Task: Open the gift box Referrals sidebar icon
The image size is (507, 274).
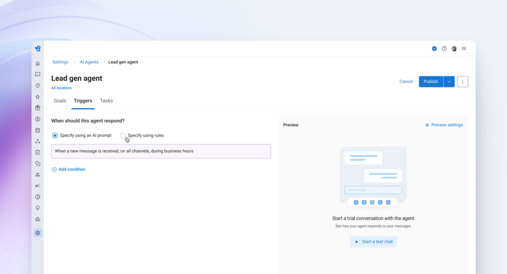Action: click(38, 108)
